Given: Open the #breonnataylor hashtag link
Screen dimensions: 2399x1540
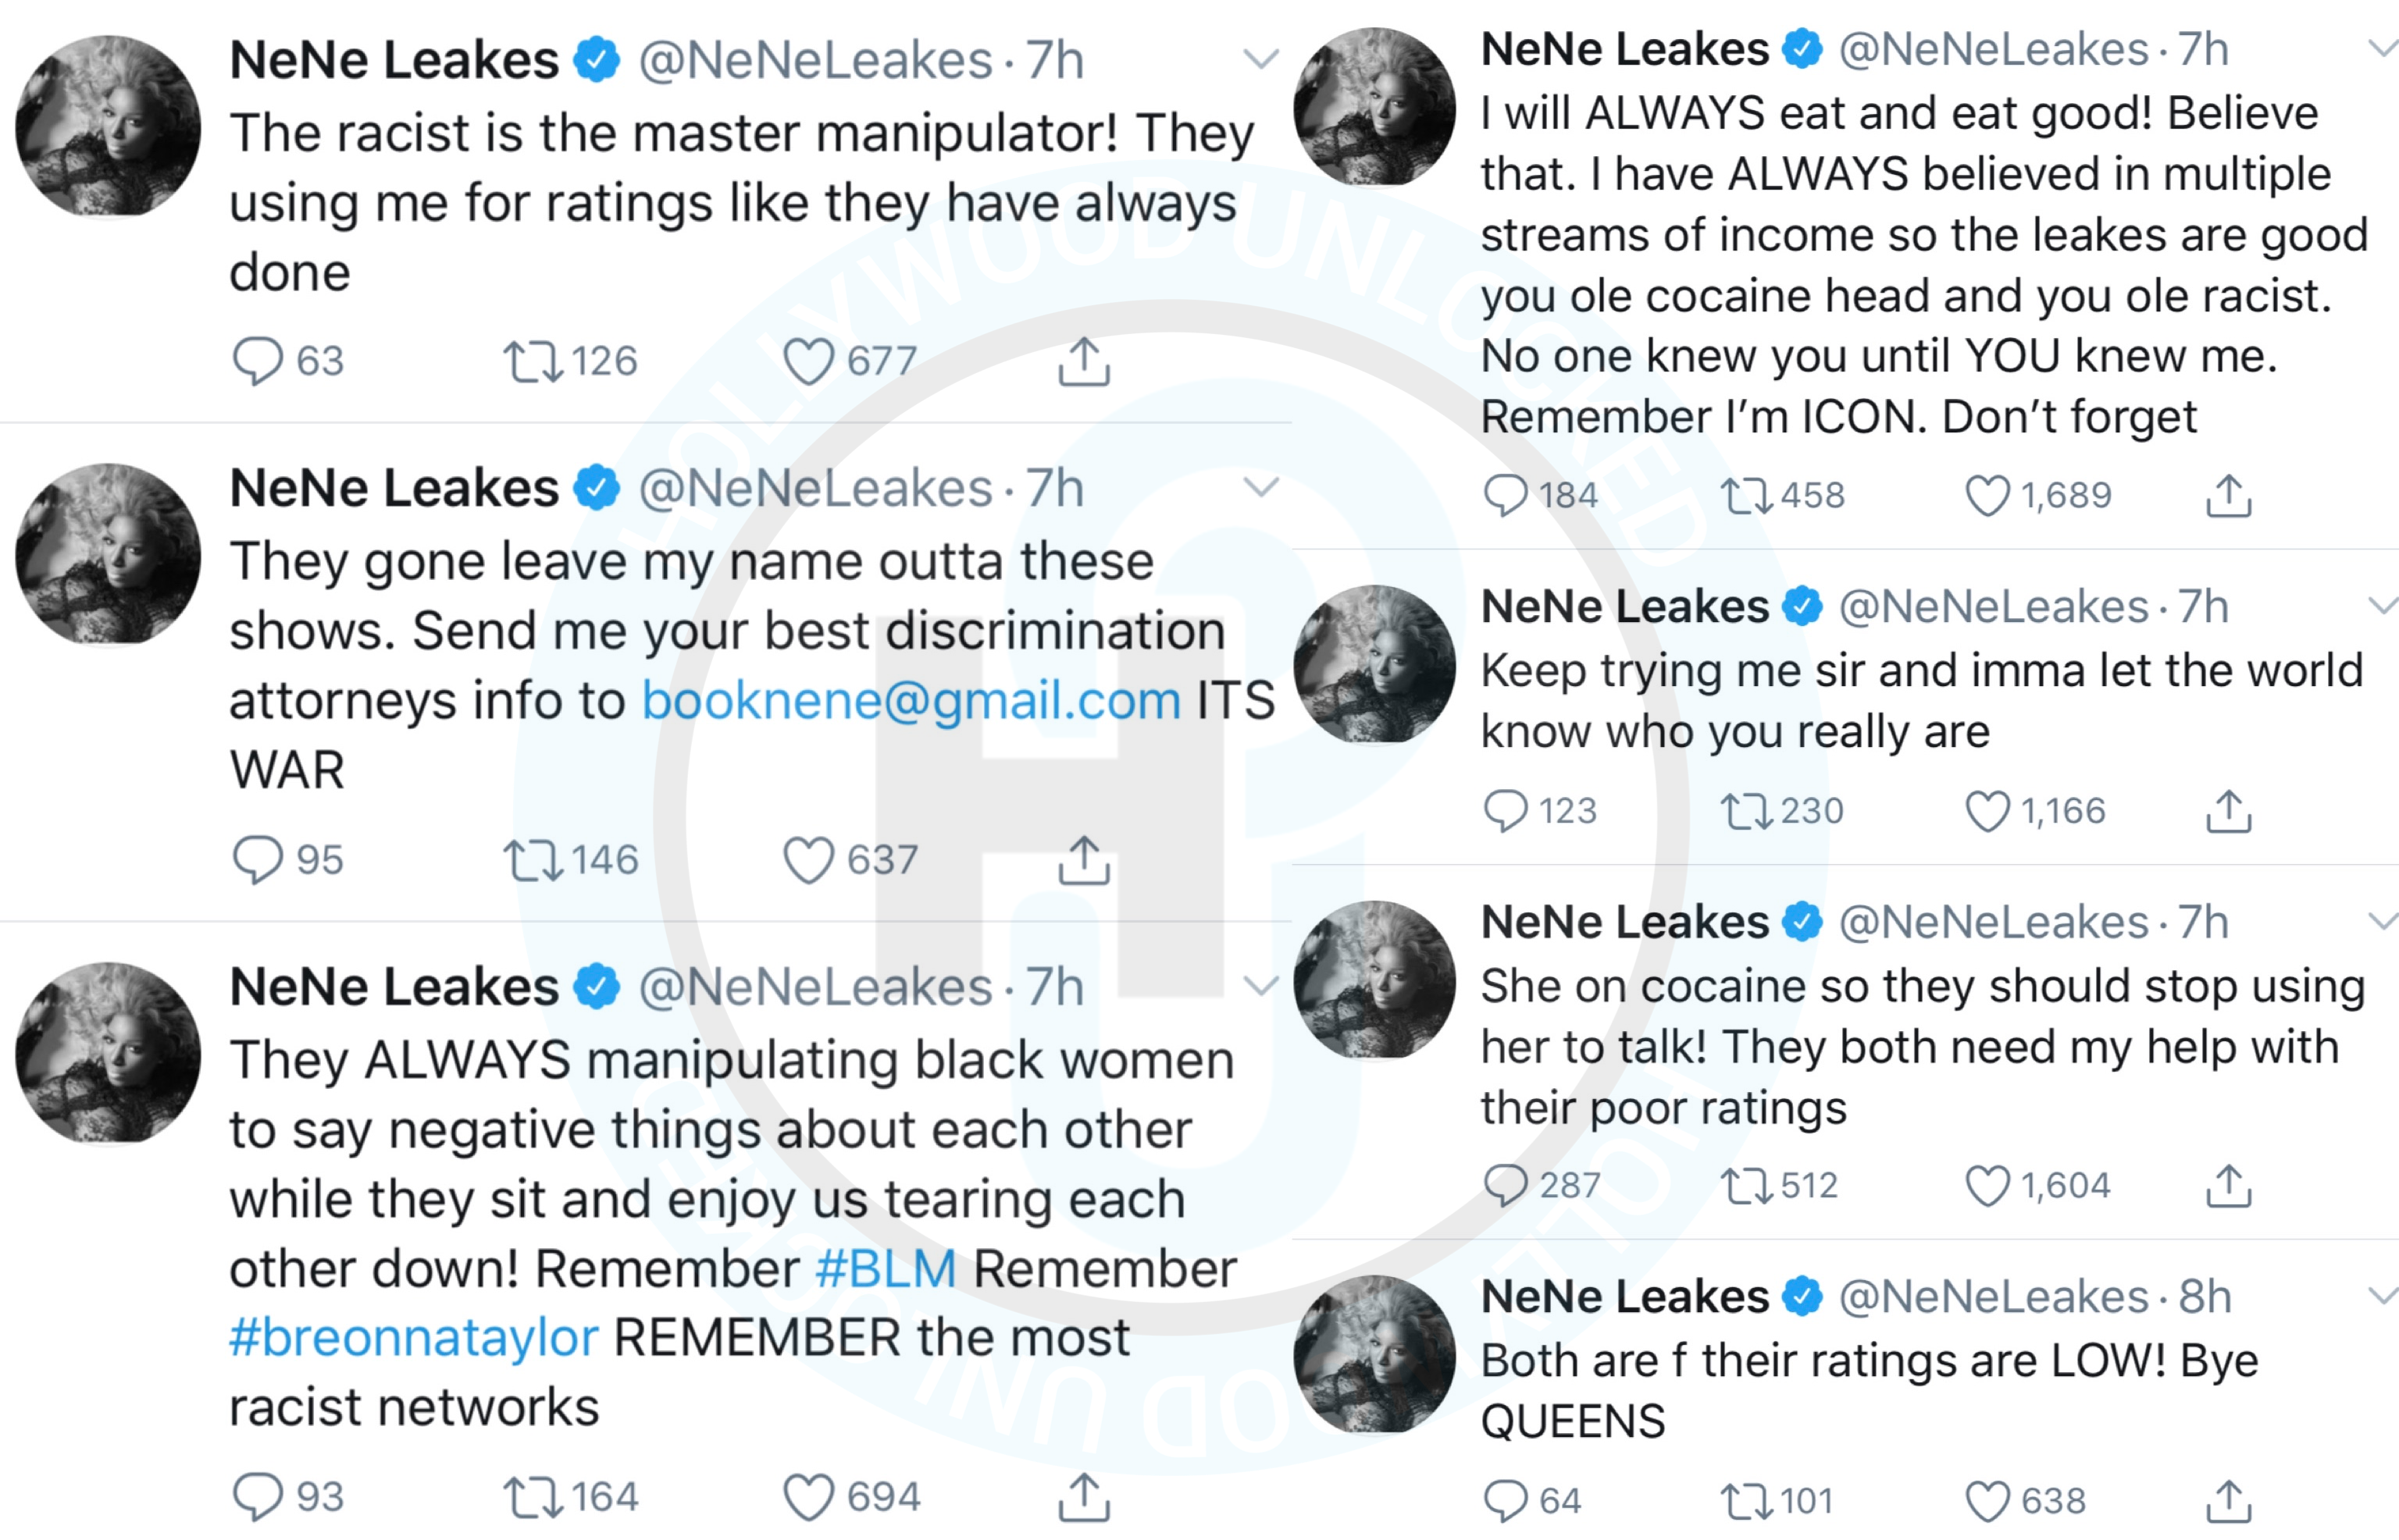Looking at the screenshot, I should (x=413, y=1338).
